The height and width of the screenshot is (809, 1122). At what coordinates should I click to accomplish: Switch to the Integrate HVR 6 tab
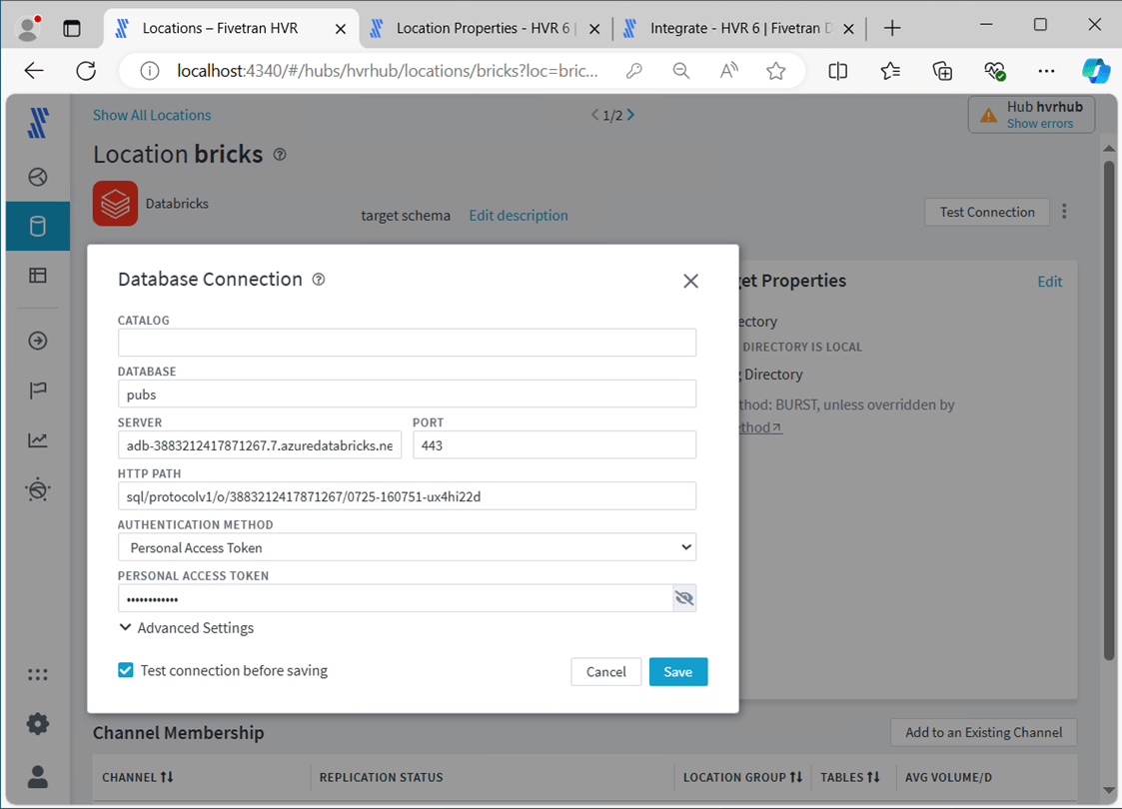coord(740,28)
